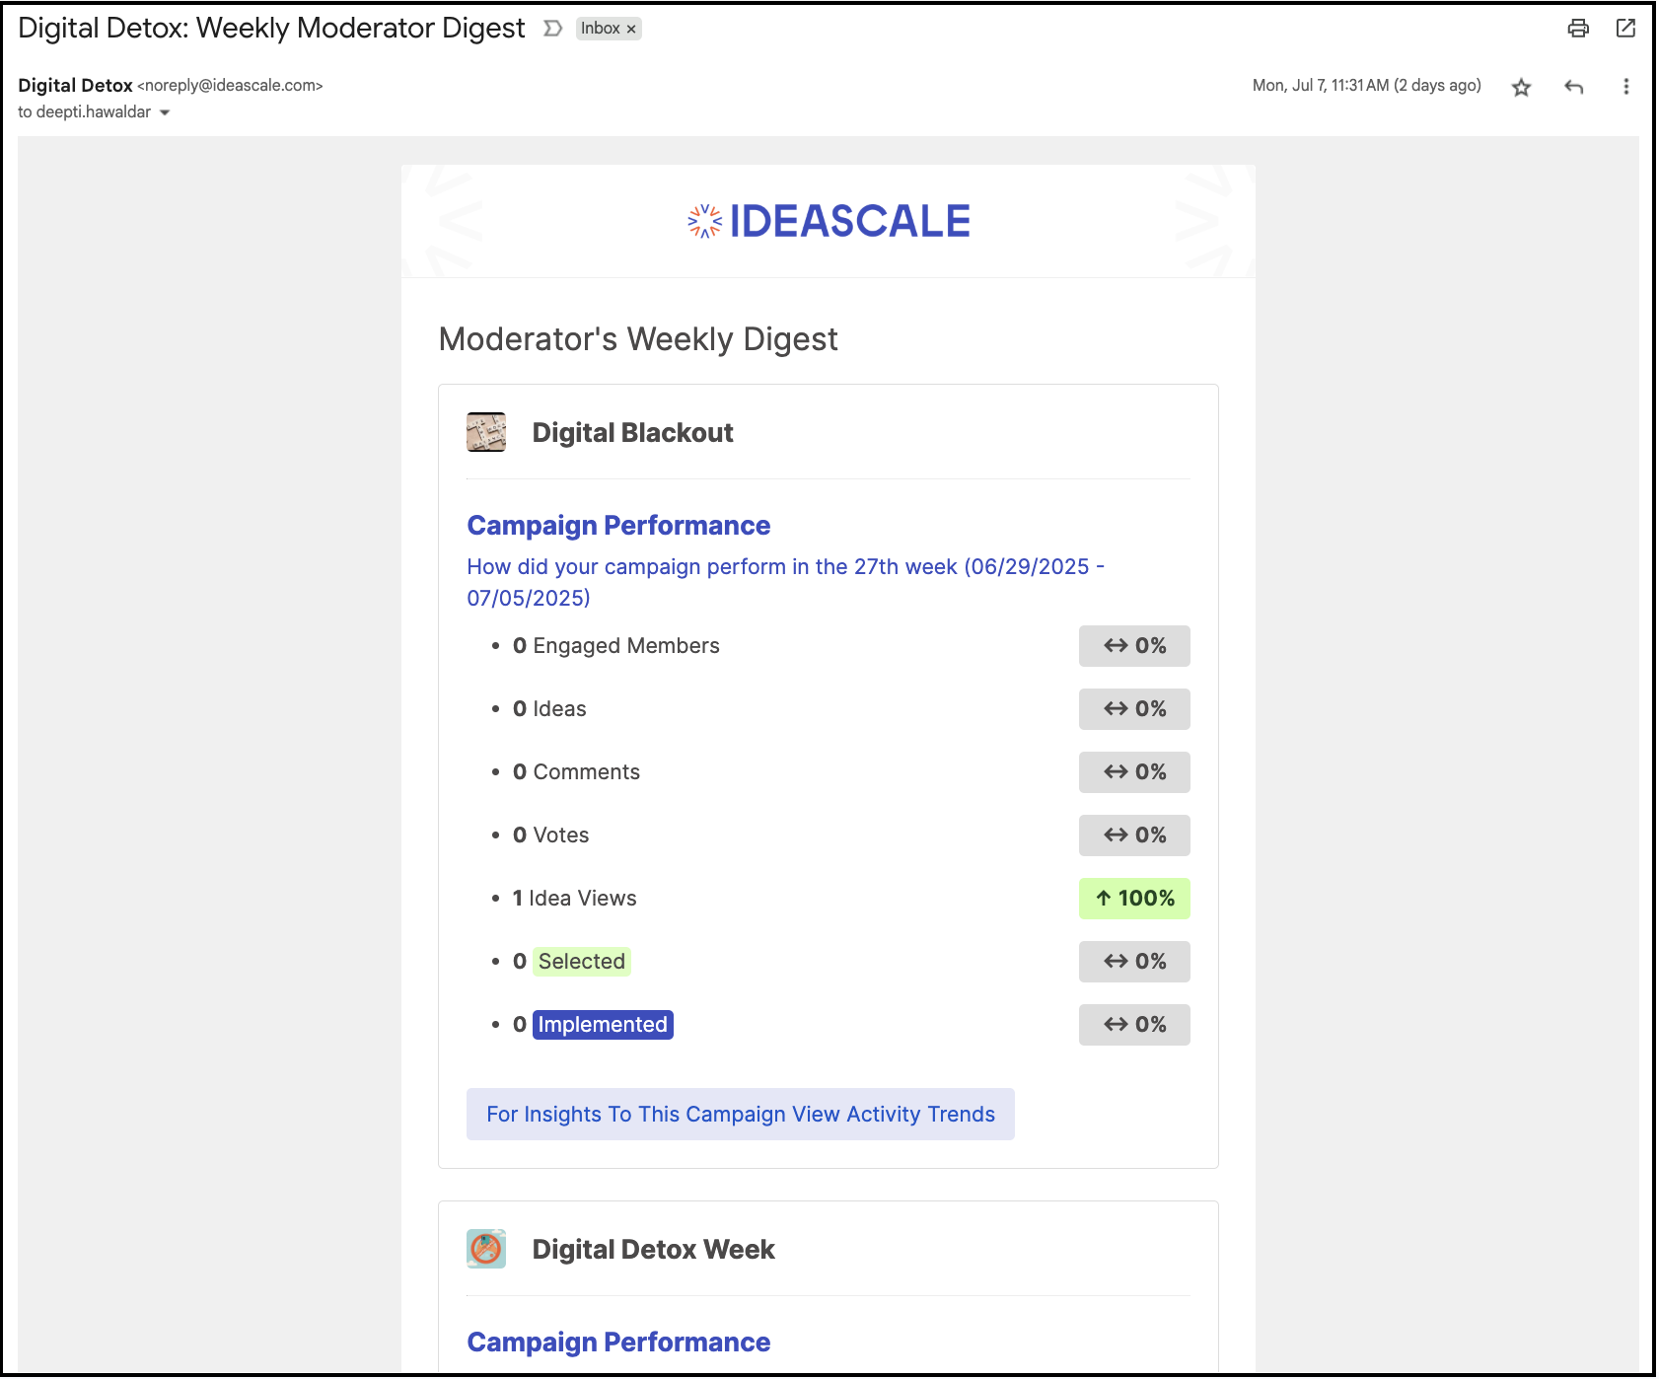The image size is (1659, 1379).
Task: Click the first Campaign Performance heading link
Action: 618,526
